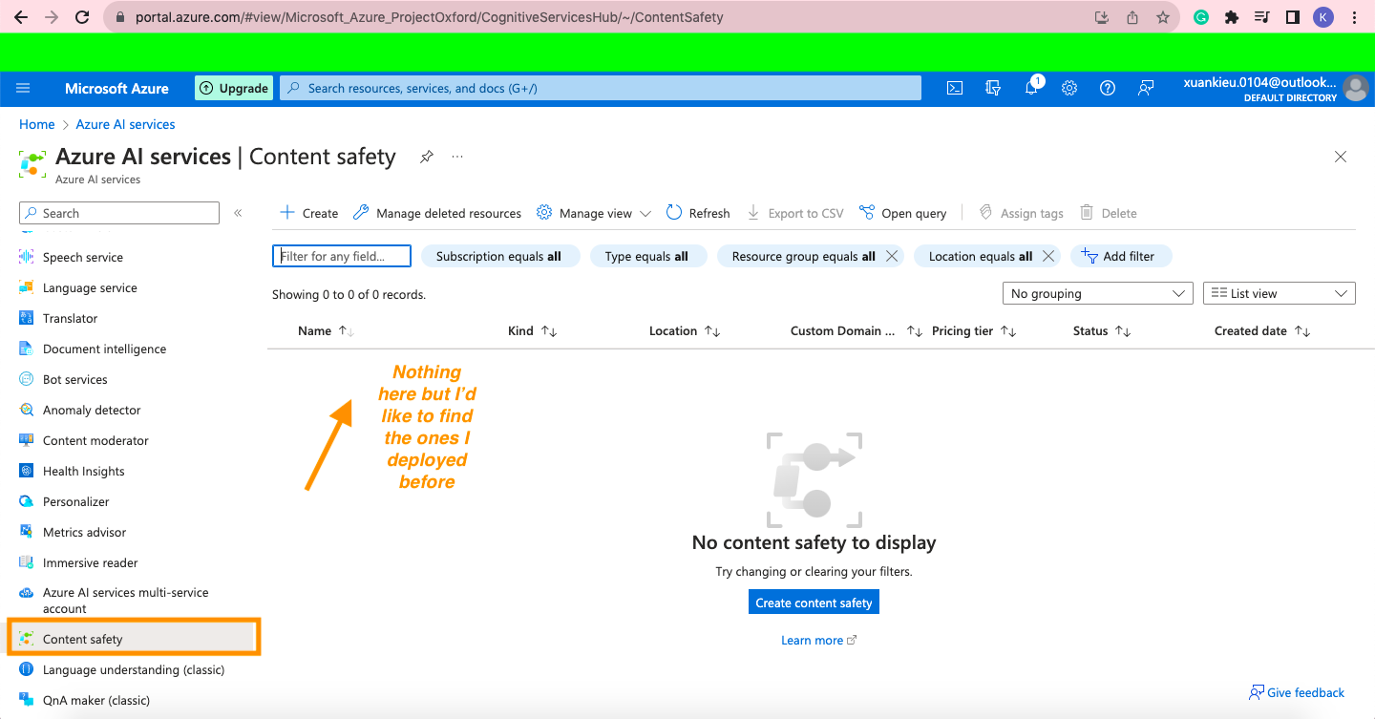Viewport: 1375px width, 719px height.
Task: Remove the Resource group filter
Action: coord(892,256)
